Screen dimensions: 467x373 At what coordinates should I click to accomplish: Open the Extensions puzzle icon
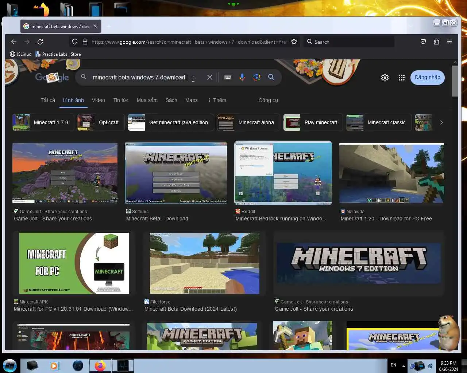(x=436, y=42)
